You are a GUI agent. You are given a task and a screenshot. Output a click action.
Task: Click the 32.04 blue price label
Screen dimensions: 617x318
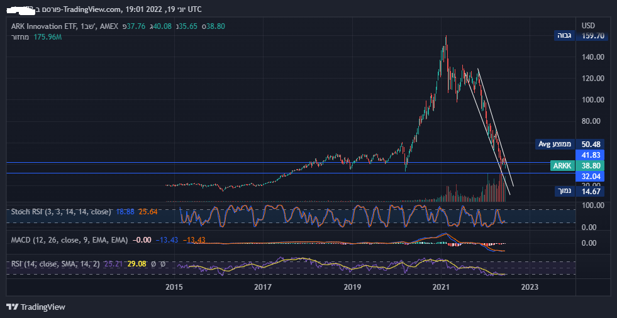(x=590, y=177)
